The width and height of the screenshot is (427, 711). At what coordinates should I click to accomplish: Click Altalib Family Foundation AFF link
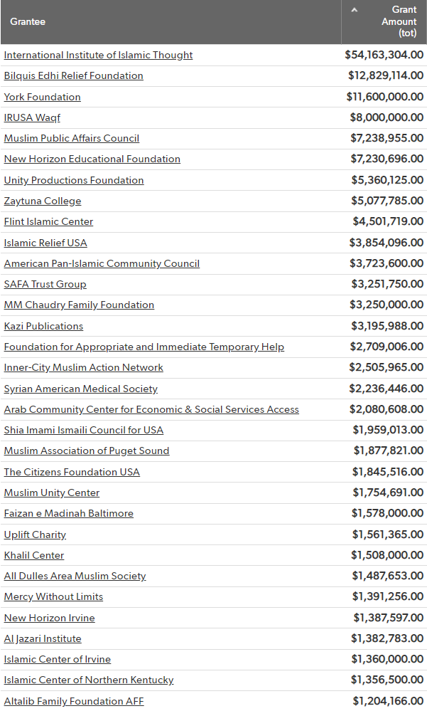[x=74, y=701]
